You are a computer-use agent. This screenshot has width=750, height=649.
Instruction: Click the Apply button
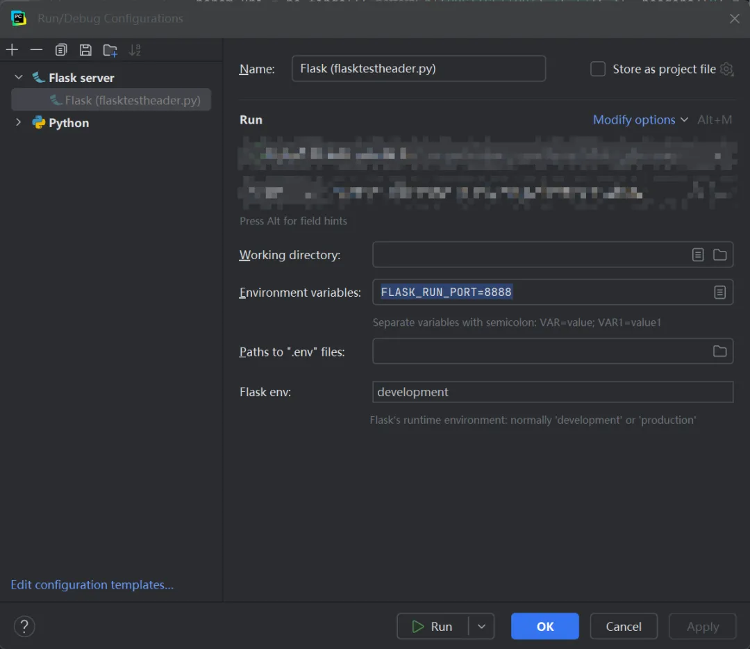(x=702, y=626)
